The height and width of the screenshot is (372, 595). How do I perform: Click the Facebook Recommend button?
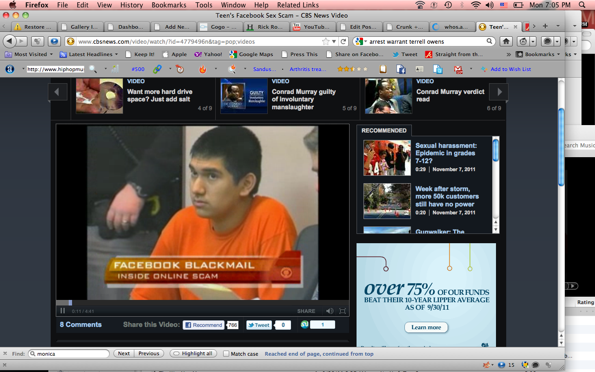[x=203, y=325]
